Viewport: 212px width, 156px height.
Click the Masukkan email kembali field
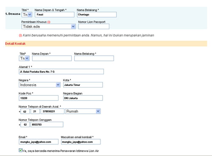81,142
